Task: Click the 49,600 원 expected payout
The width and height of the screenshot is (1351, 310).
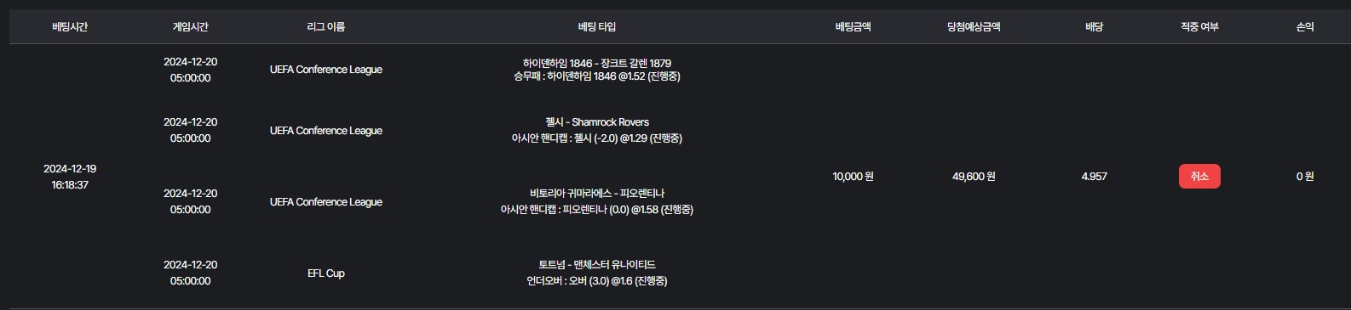Action: 974,177
